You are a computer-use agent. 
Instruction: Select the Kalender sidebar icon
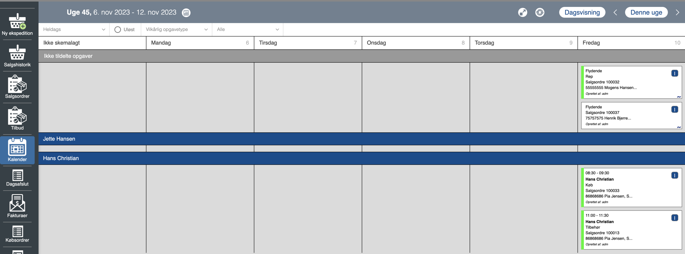(x=17, y=150)
